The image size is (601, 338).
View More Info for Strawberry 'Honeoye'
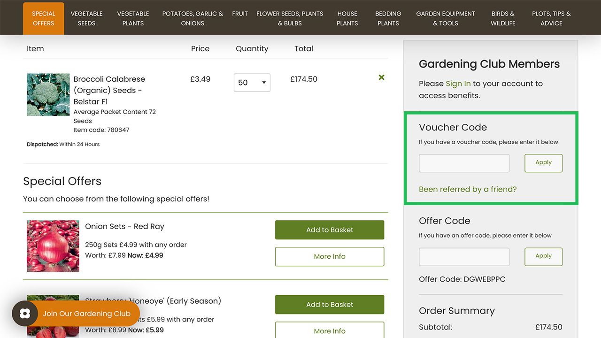(x=330, y=330)
